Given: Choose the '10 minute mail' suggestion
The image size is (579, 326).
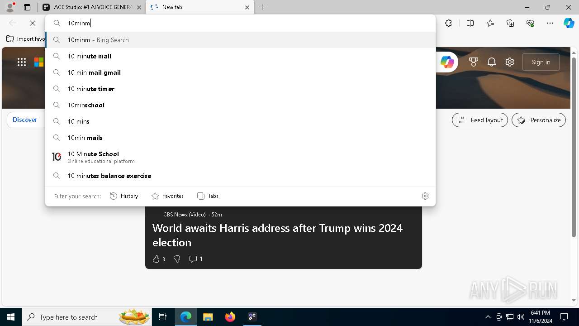Looking at the screenshot, I should 241,56.
